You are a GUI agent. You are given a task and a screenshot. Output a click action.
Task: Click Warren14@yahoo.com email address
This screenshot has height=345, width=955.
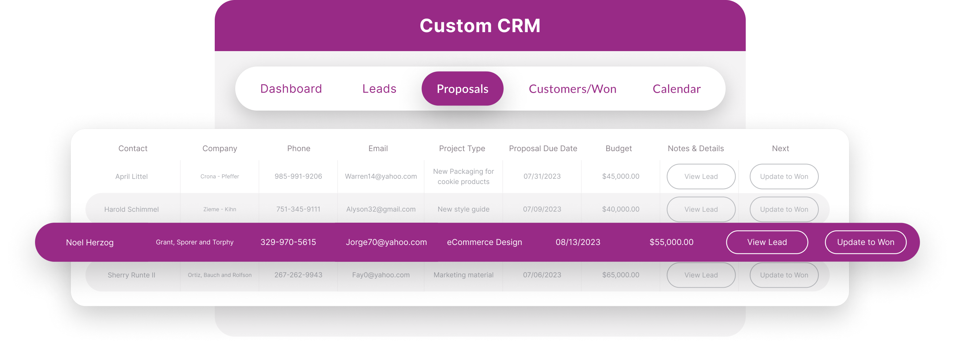381,176
